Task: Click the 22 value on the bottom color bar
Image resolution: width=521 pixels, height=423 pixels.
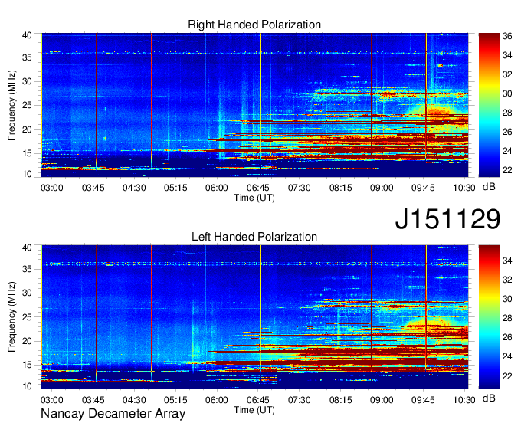Action: pyautogui.click(x=507, y=376)
